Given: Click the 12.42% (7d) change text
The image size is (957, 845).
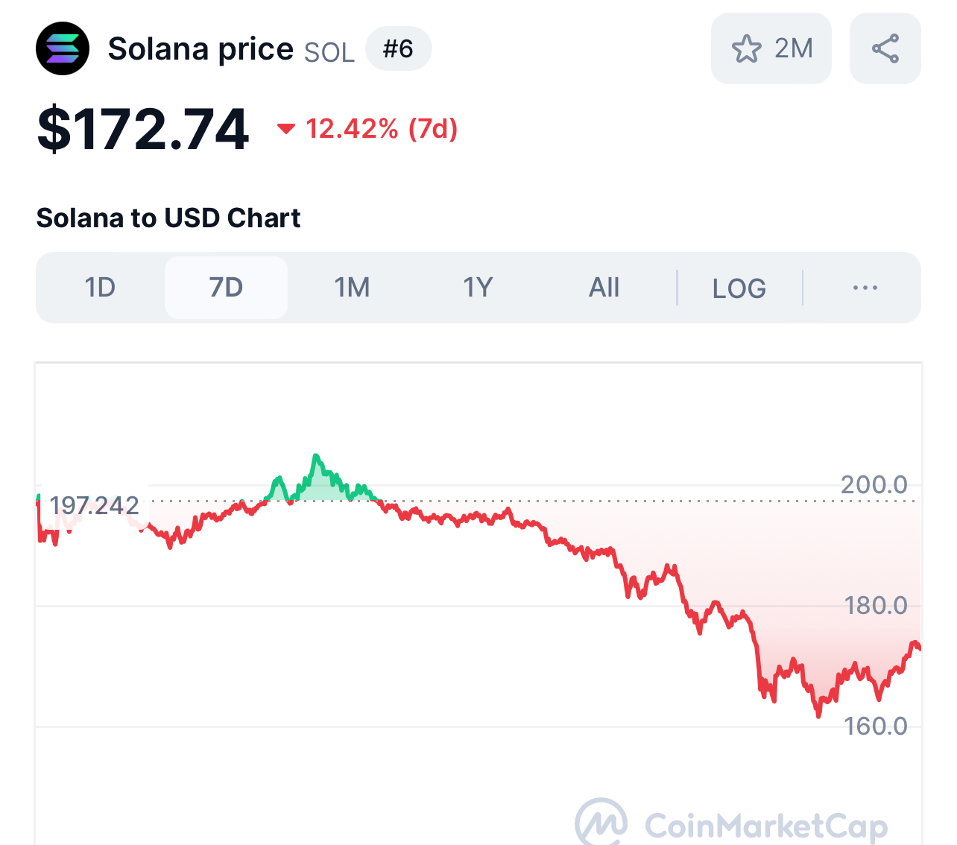Looking at the screenshot, I should [382, 128].
